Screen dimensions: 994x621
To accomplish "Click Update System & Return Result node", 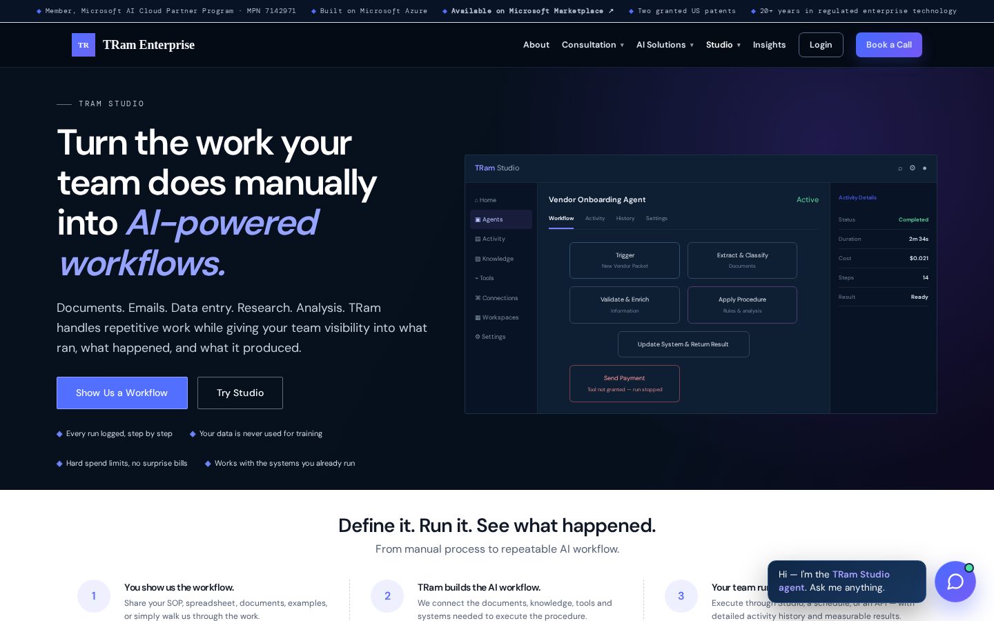I will coord(683,344).
